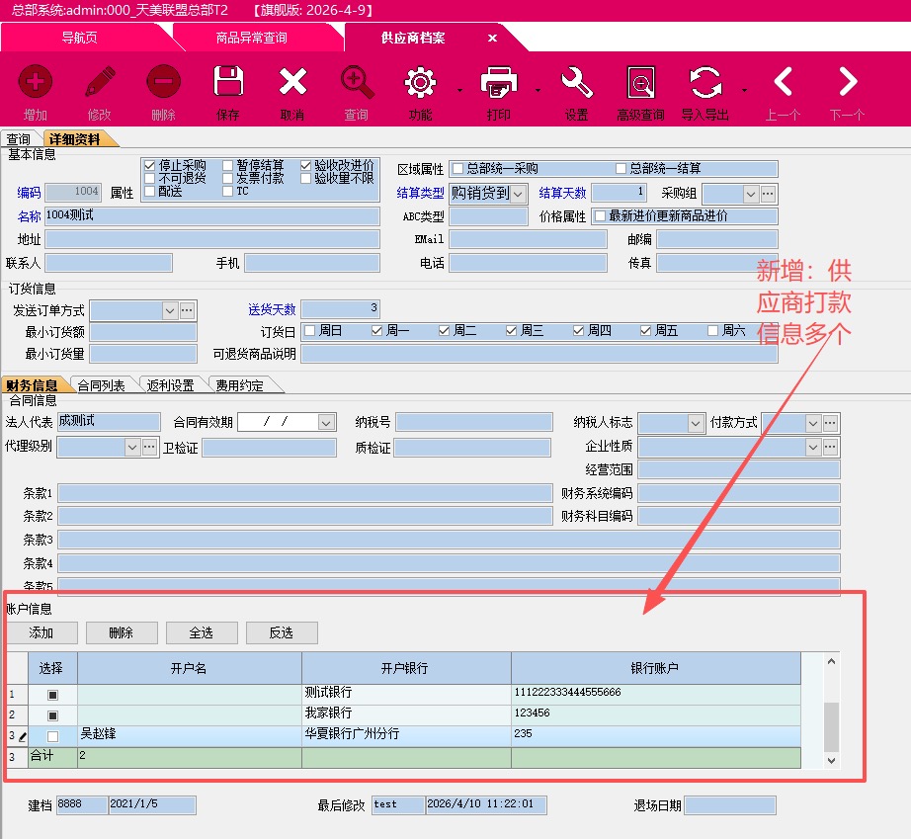Click the 高级查询 advanced query icon
Viewport: 911px width, 839px height.
(x=640, y=83)
